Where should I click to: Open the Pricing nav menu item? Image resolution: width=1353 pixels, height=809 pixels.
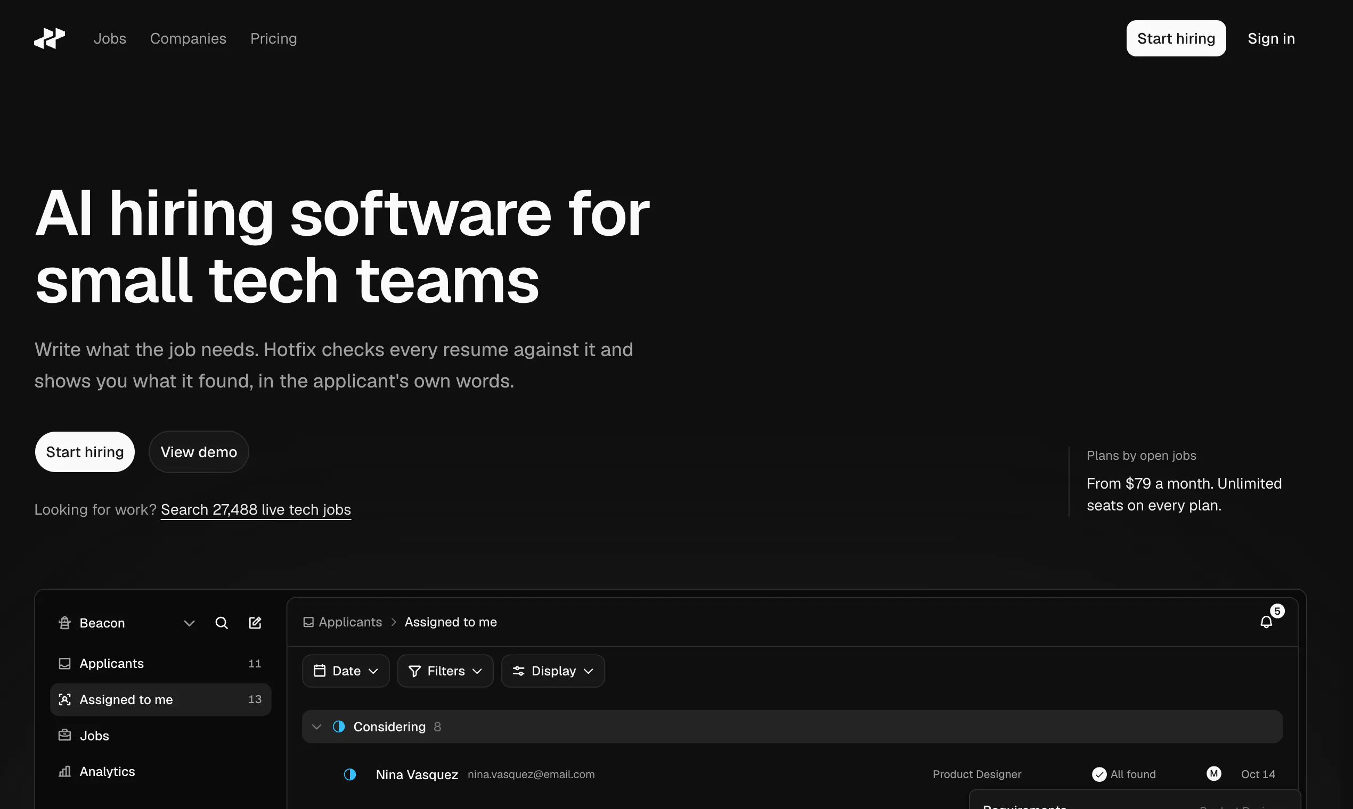[x=273, y=39]
